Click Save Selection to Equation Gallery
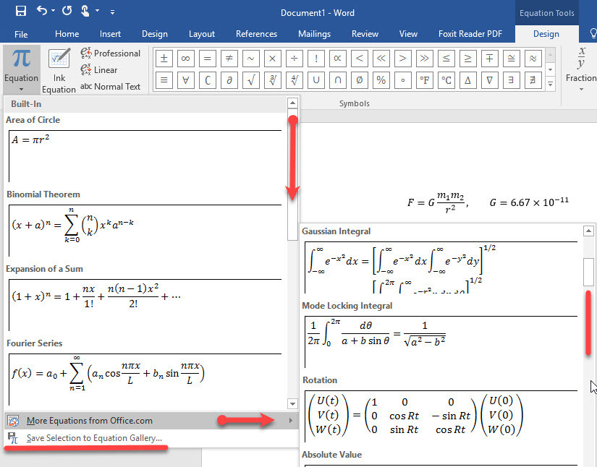This screenshot has width=597, height=467. [x=151, y=438]
